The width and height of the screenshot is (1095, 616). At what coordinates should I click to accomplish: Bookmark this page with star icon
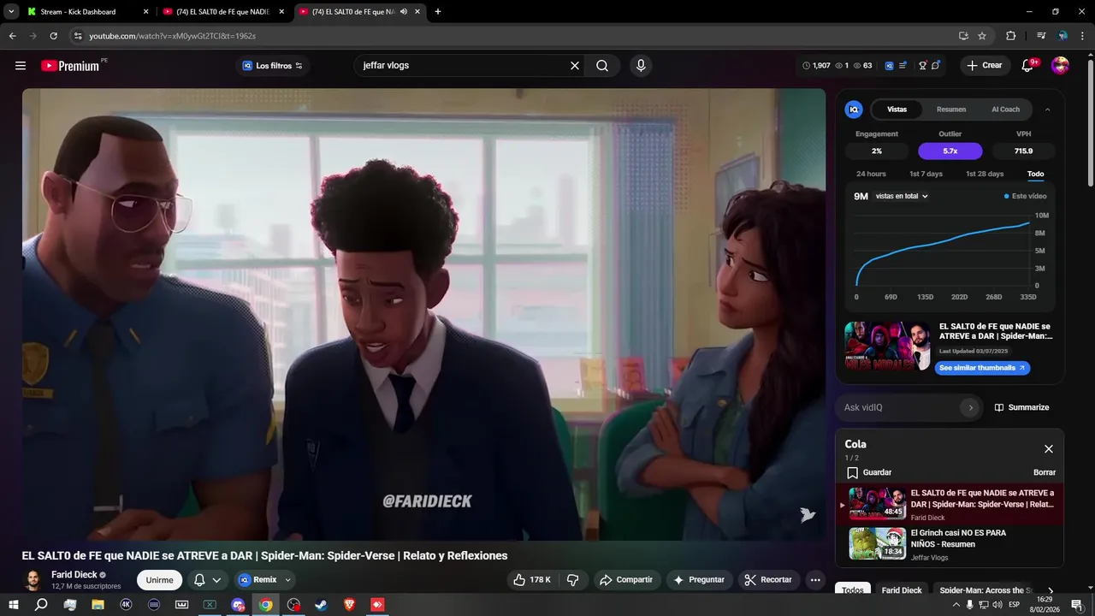pos(982,36)
